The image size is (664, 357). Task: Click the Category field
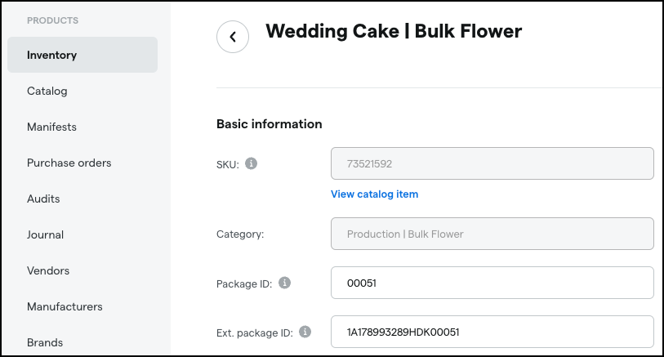492,234
